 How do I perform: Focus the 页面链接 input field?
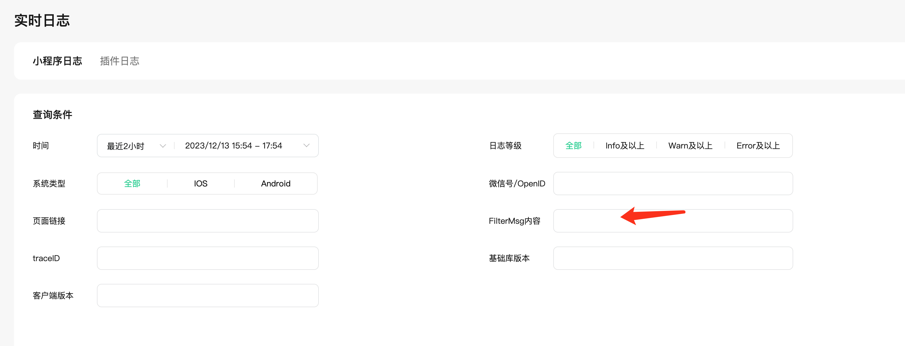[x=208, y=221]
